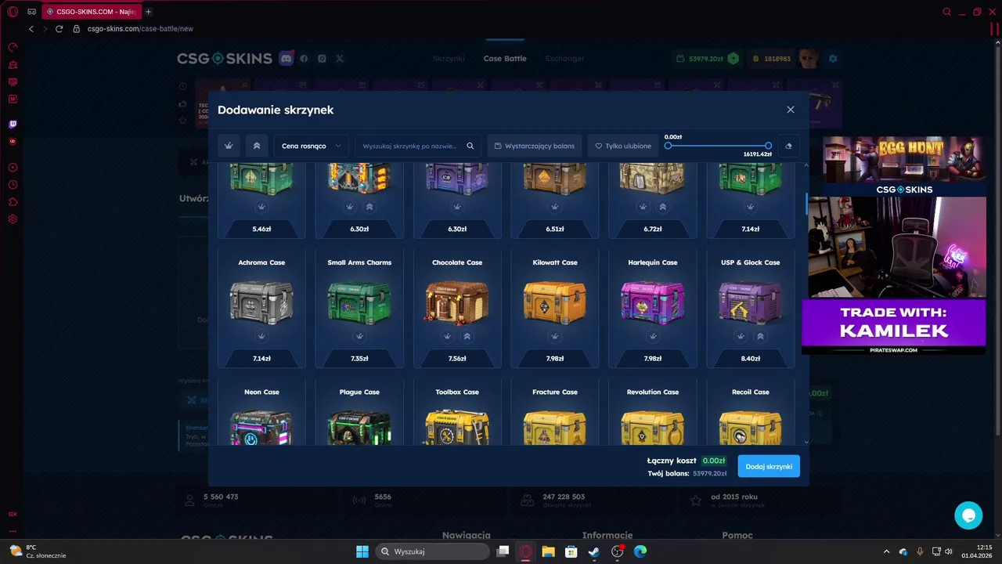The image size is (1002, 564).
Task: Click the browser reload button
Action: point(59,29)
